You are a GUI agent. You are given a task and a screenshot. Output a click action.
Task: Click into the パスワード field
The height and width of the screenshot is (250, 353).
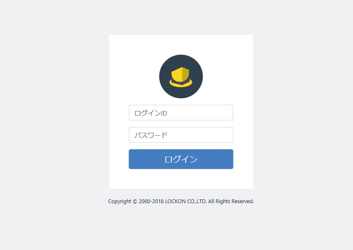(181, 135)
